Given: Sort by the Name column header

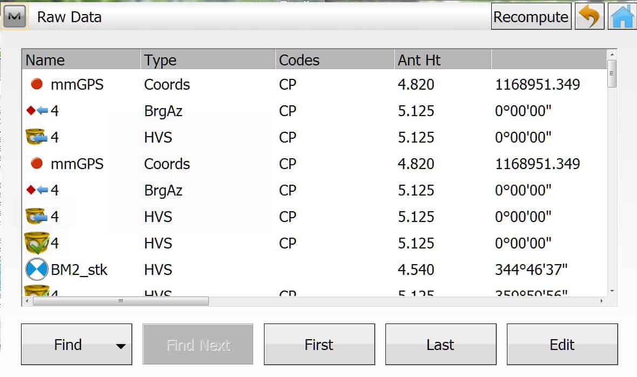Looking at the screenshot, I should click(82, 60).
